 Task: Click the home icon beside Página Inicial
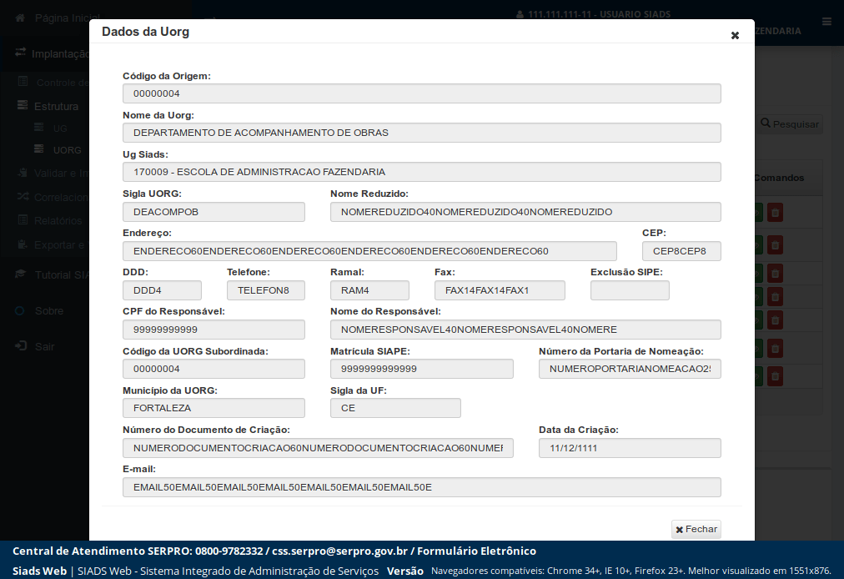pos(20,18)
